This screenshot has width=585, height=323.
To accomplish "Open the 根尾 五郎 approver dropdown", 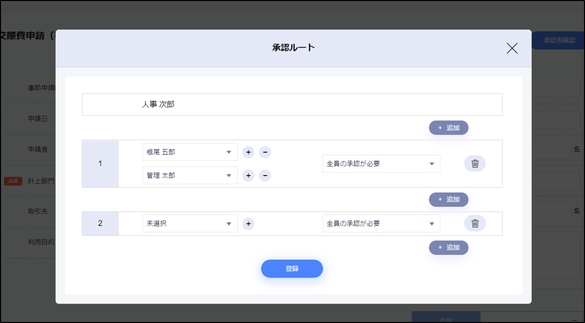I will pyautogui.click(x=189, y=152).
